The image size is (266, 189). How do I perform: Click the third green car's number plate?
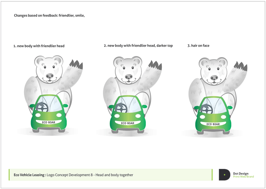pyautogui.click(x=213, y=124)
